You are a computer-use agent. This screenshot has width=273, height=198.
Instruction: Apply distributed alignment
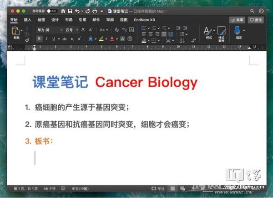click(171, 34)
